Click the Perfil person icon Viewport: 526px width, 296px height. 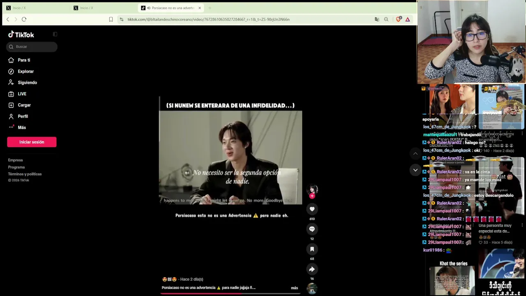[x=11, y=116]
